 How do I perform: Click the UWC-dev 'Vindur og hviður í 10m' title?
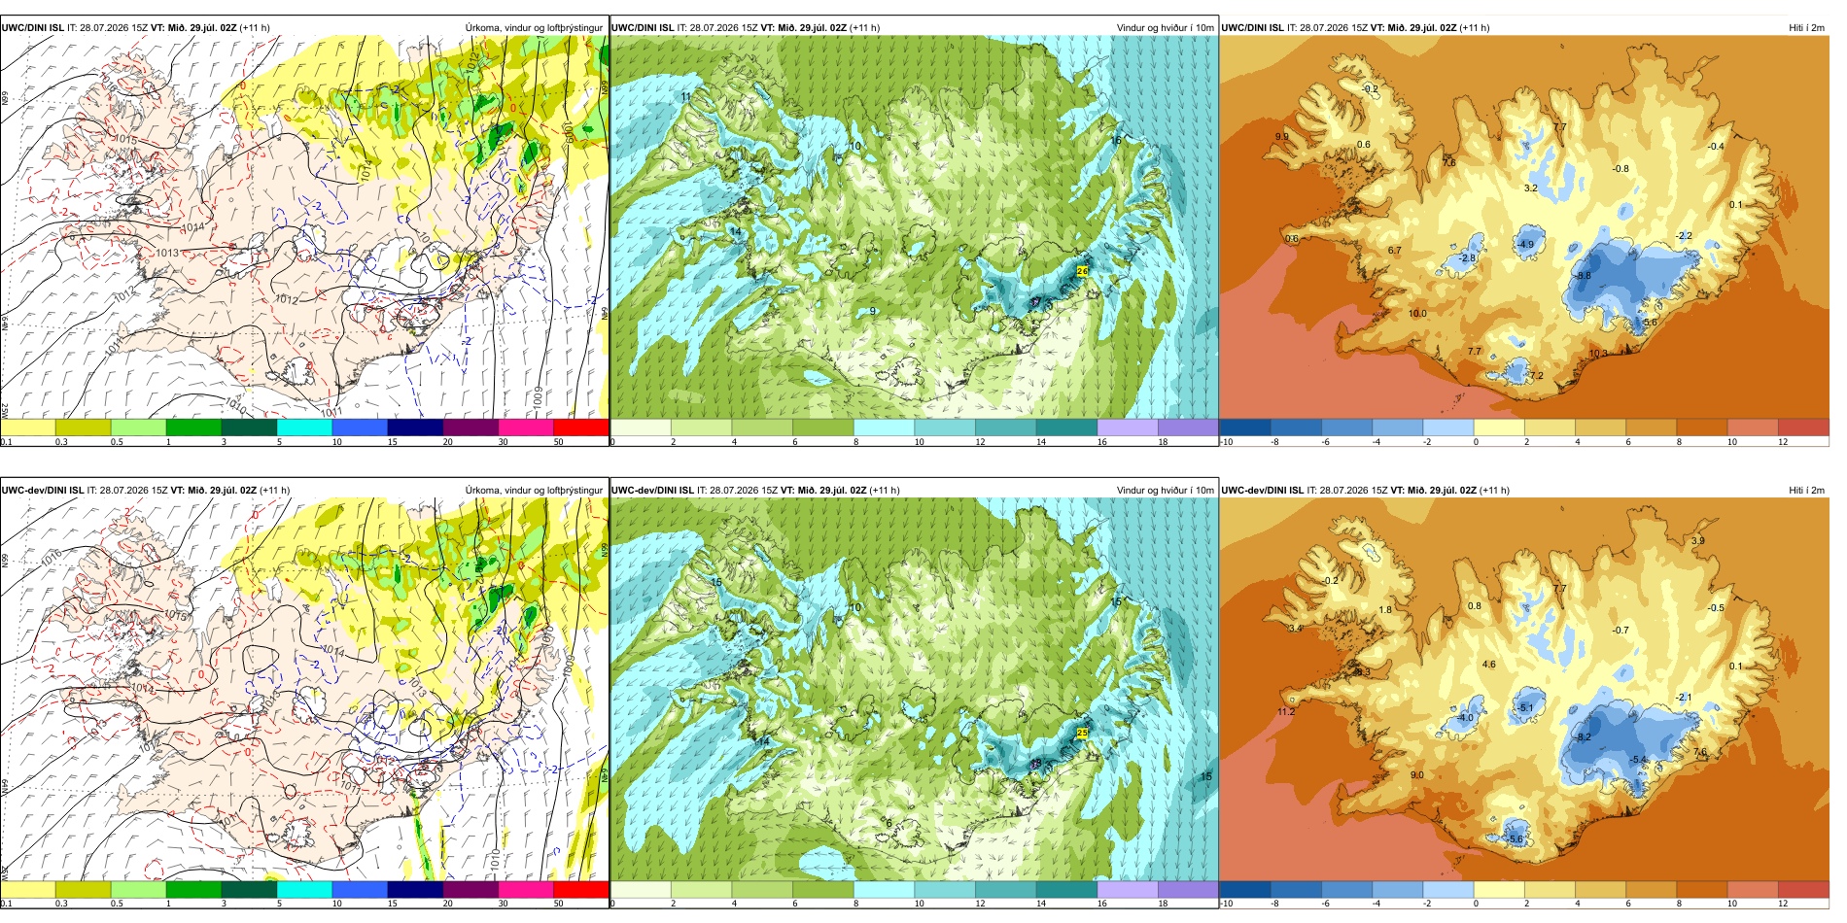click(1165, 490)
